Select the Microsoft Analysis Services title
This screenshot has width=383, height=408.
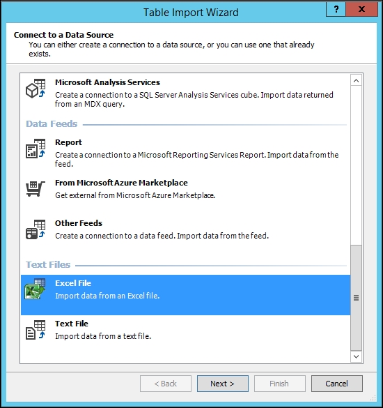[x=107, y=82]
